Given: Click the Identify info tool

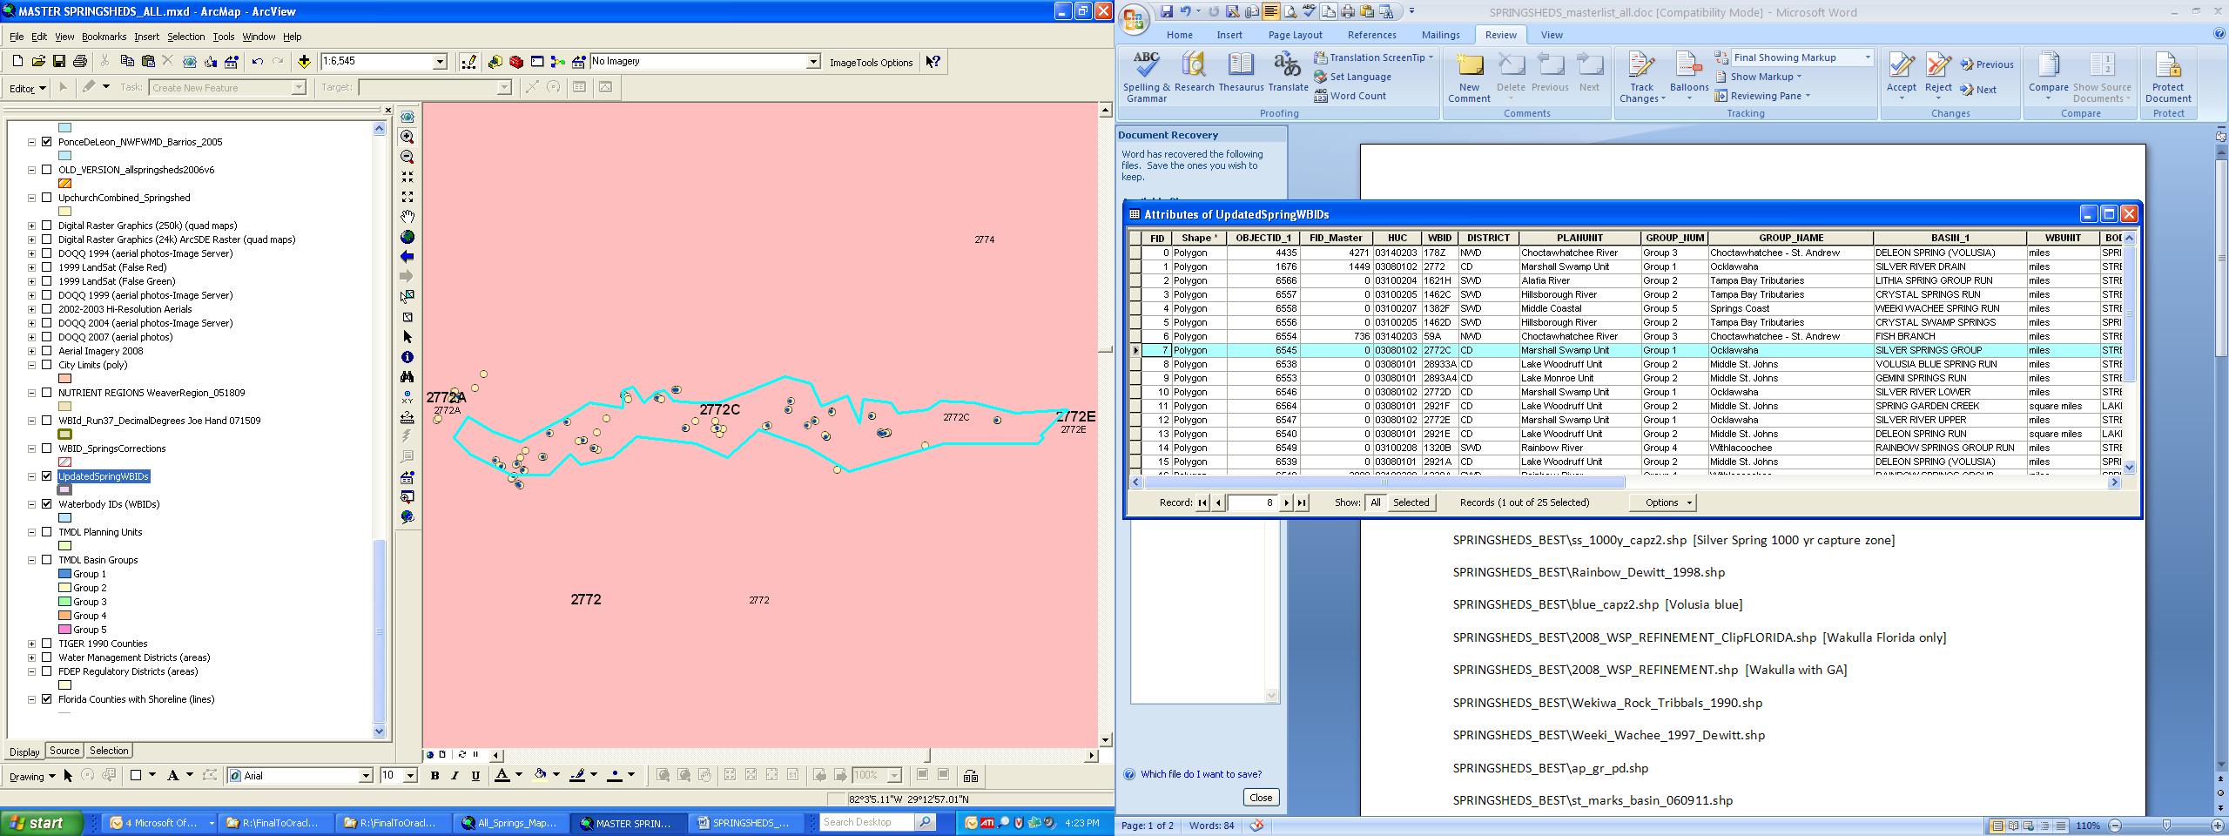Looking at the screenshot, I should tap(407, 357).
